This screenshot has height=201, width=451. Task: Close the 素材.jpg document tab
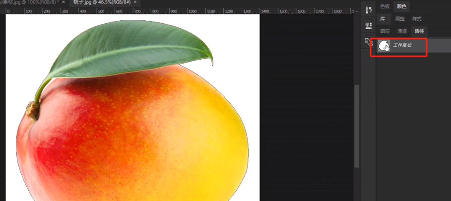(x=63, y=2)
